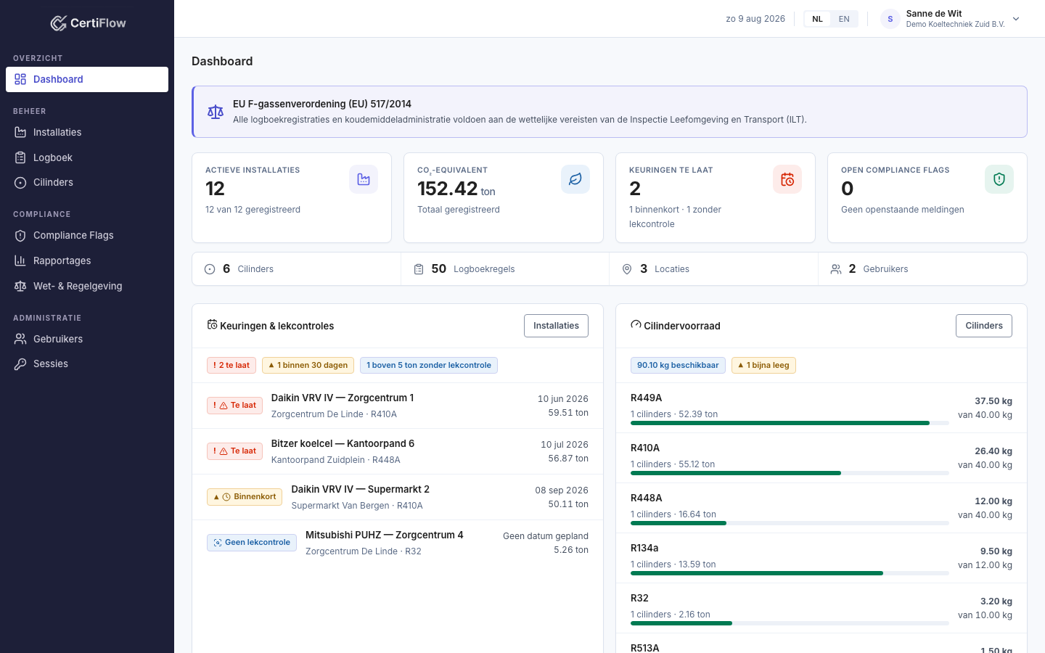Click the user avatar with letter S
1045x653 pixels.
[890, 19]
